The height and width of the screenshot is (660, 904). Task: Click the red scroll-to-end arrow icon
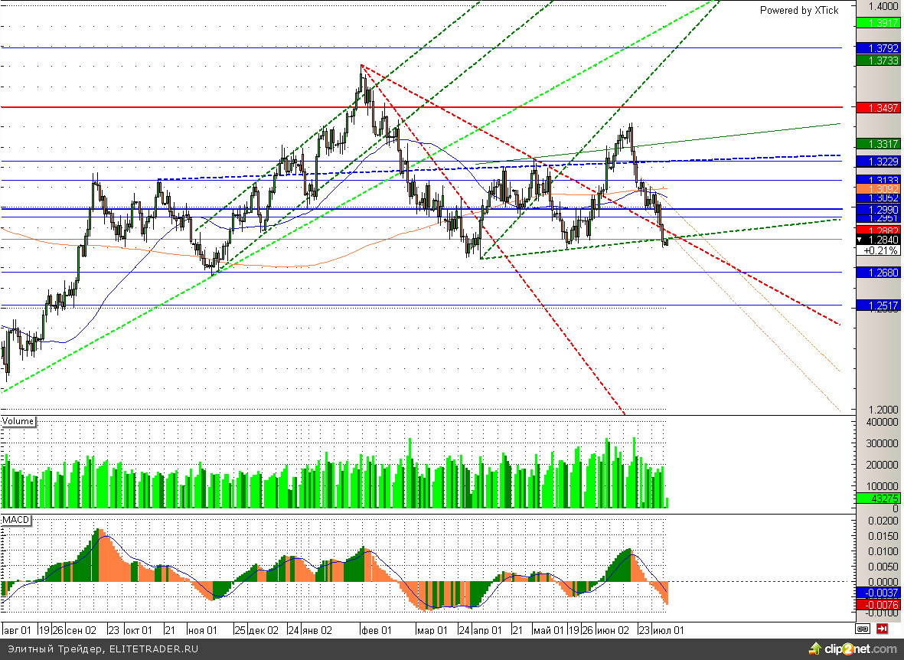pyautogui.click(x=882, y=629)
